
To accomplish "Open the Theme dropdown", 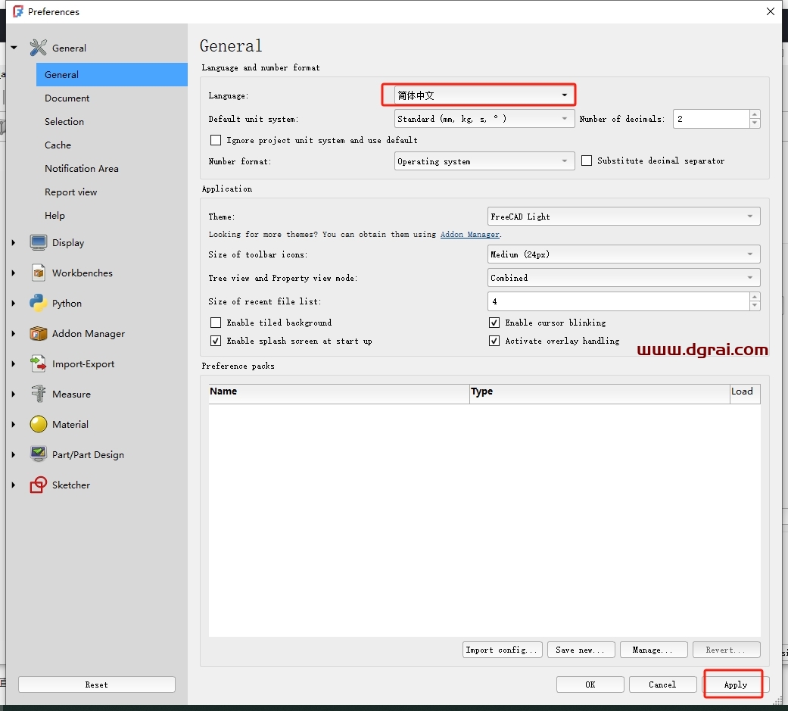I will (x=624, y=217).
